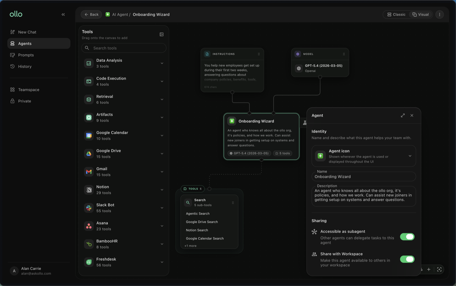Collapse the left sidebar with double chevron

pyautogui.click(x=63, y=15)
